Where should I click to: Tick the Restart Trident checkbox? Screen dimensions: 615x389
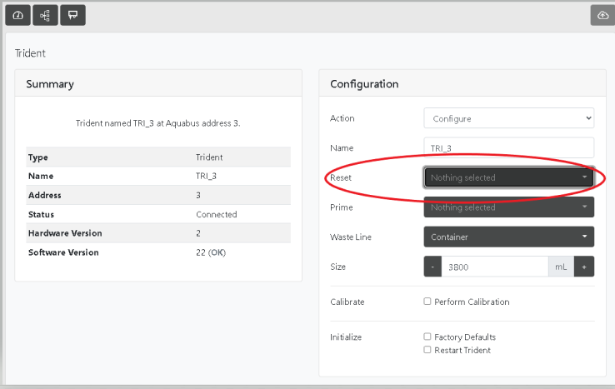click(427, 350)
